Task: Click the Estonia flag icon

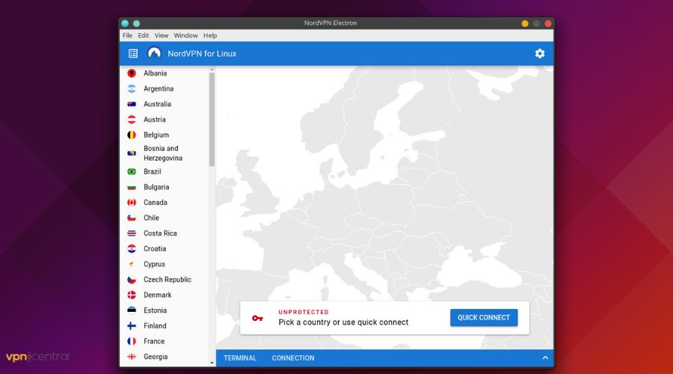Action: point(132,310)
